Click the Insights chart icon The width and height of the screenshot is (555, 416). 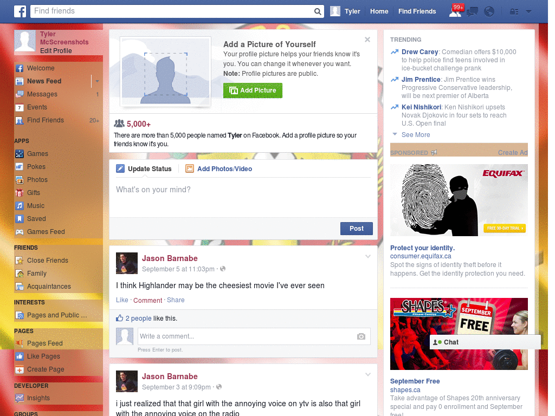[x=20, y=398]
